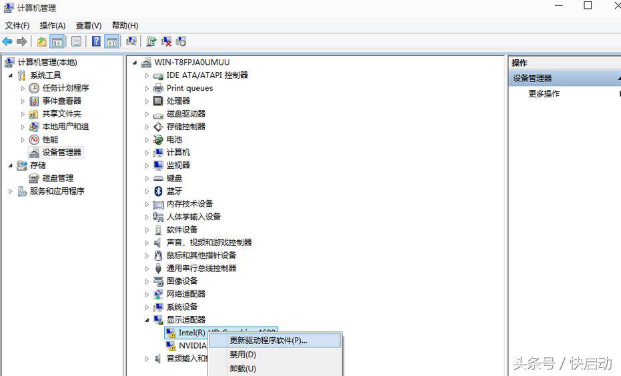Select 设备管理器 in the left tree
Screen dimensions: 621x376
pos(62,153)
